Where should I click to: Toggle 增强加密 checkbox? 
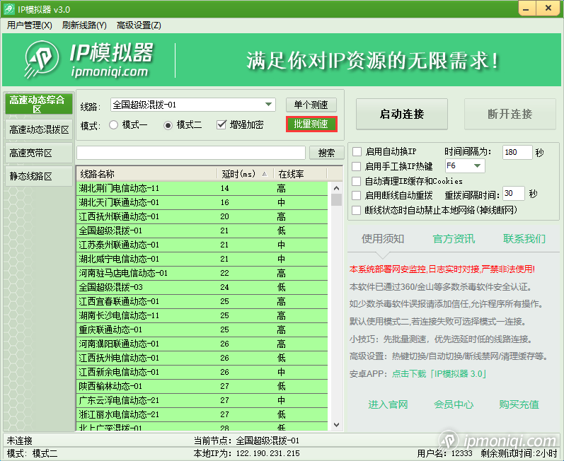[221, 125]
